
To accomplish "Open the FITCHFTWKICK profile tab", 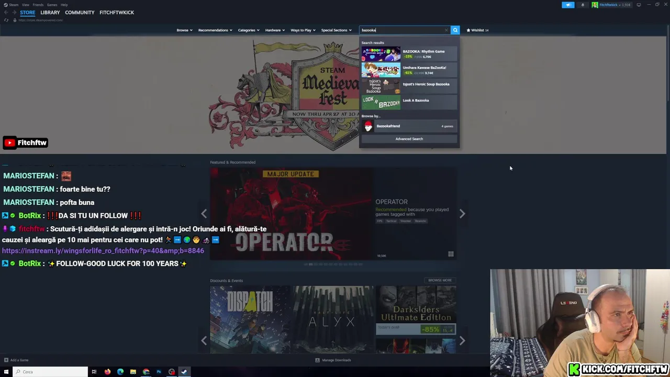I will tap(117, 13).
